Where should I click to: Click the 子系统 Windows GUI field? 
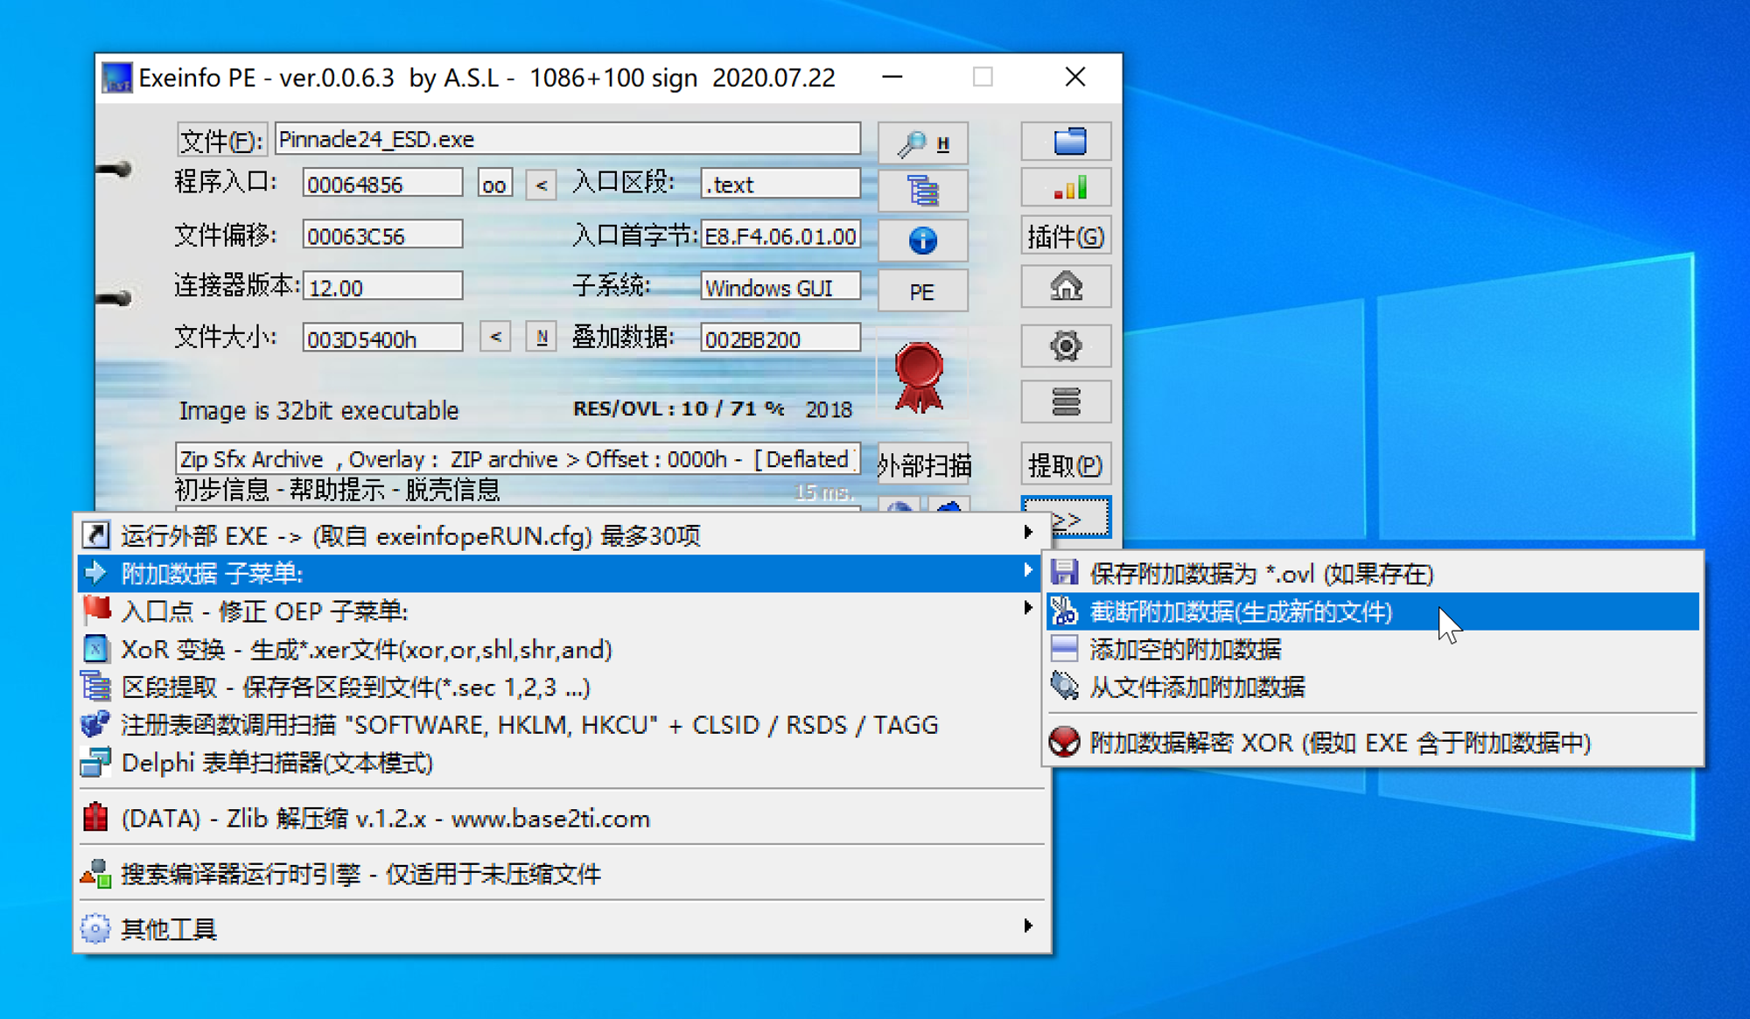[x=780, y=287]
